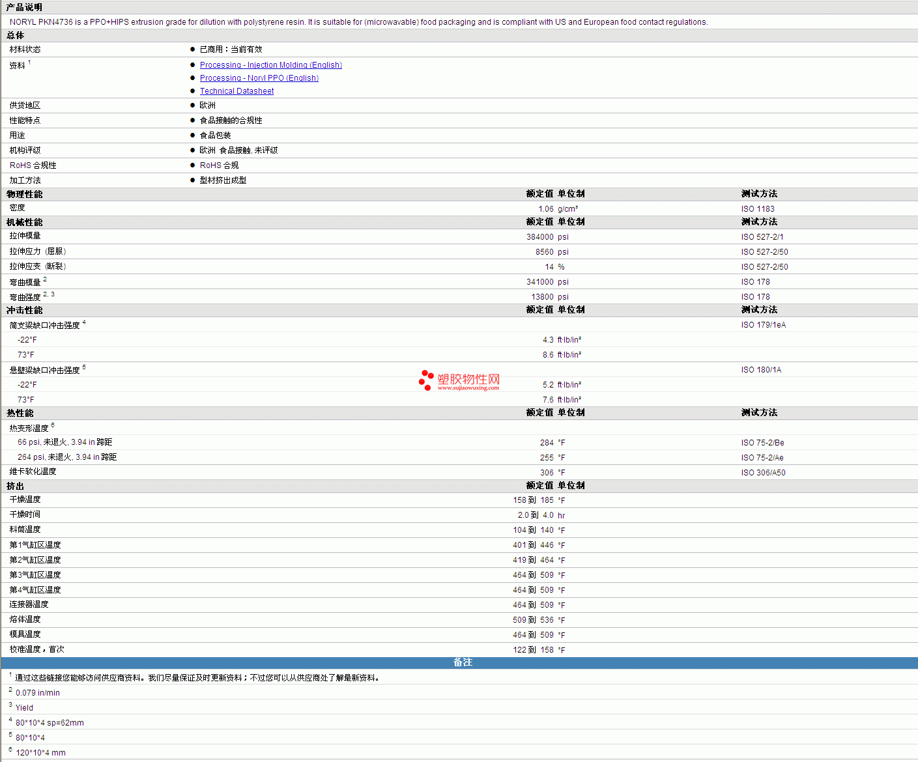Viewport: 918px width, 762px height.
Task: Click the 供货地区 row label
Action: pyautogui.click(x=25, y=106)
